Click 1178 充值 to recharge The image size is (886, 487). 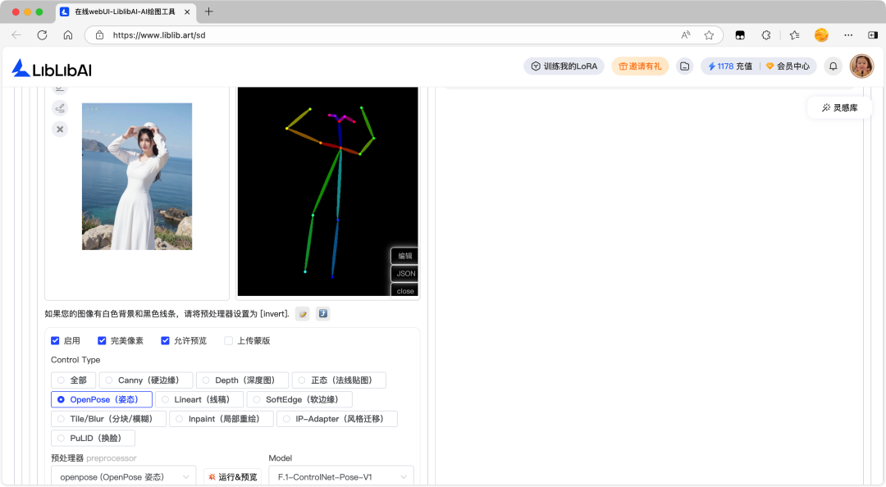click(x=729, y=66)
